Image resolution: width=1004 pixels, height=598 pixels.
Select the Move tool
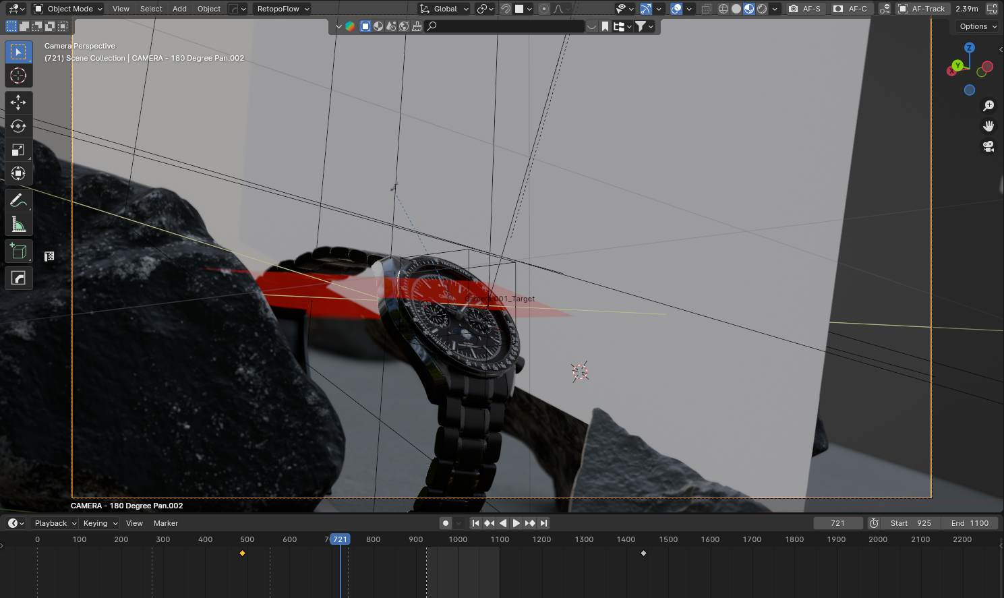[18, 102]
